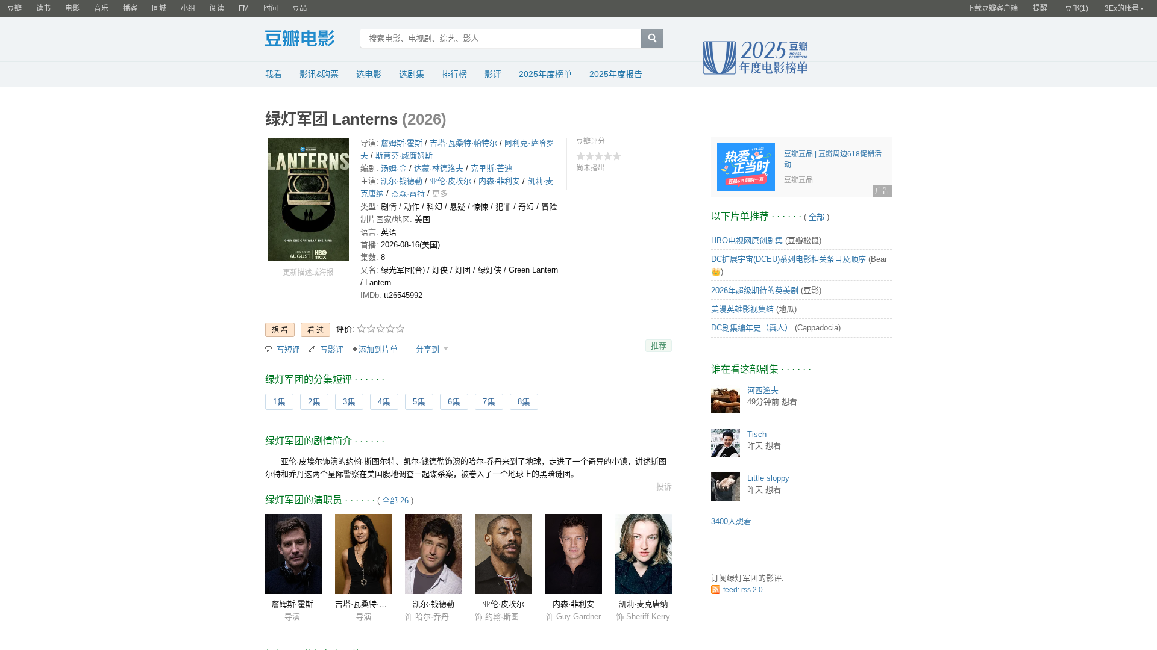
Task: Click the RSS feed icon
Action: click(x=715, y=590)
